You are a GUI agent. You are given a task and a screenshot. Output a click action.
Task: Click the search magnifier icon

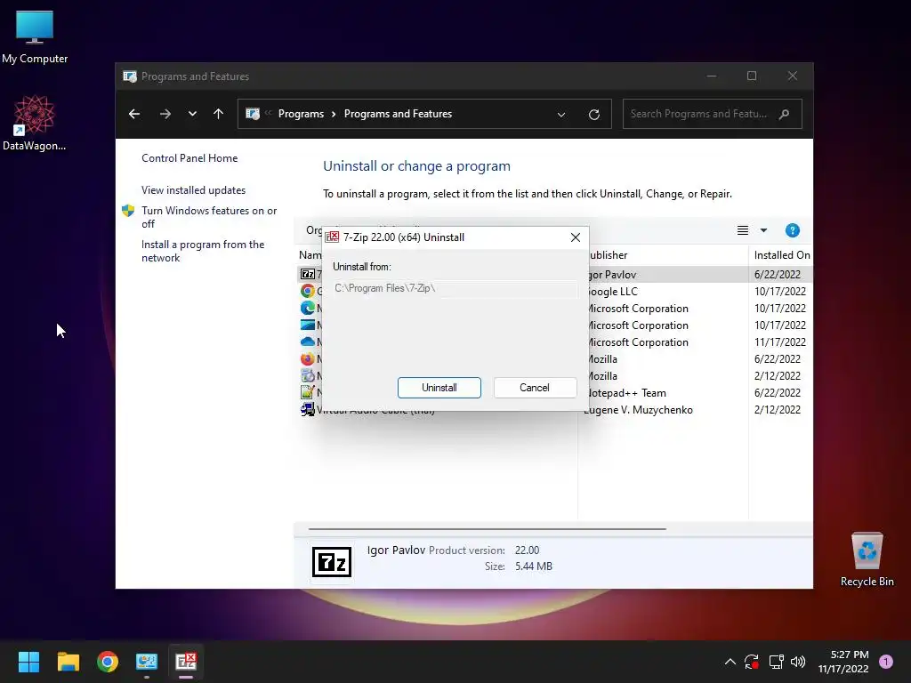(785, 114)
